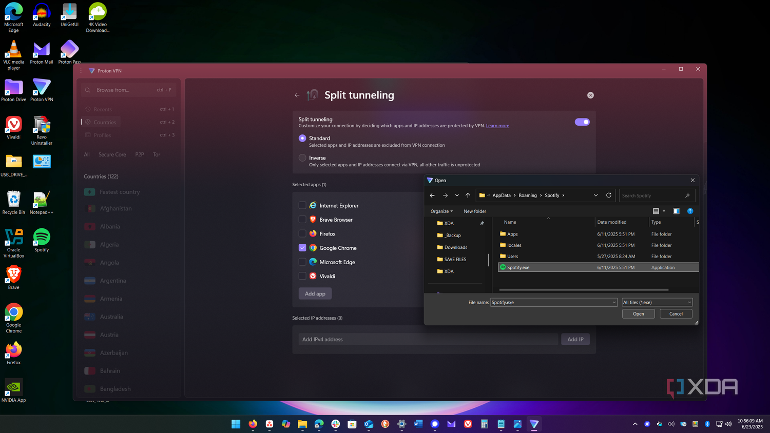Screen dimensions: 770x433
Task: Open the Learn more link
Action: tap(497, 126)
